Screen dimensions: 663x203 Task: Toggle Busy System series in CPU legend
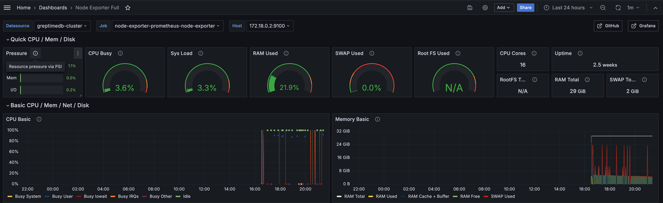point(24,196)
